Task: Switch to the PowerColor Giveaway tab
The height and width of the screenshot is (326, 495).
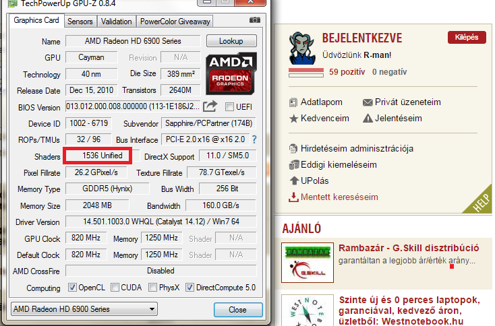Action: [x=175, y=22]
